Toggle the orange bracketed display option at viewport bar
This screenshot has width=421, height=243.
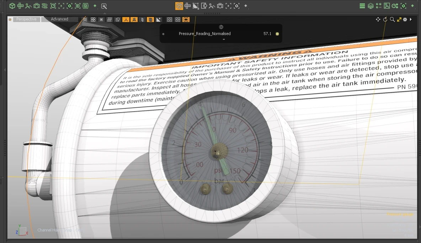click(186, 20)
